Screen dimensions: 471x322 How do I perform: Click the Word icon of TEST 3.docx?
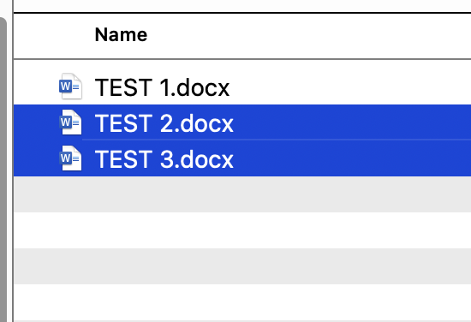pos(70,158)
